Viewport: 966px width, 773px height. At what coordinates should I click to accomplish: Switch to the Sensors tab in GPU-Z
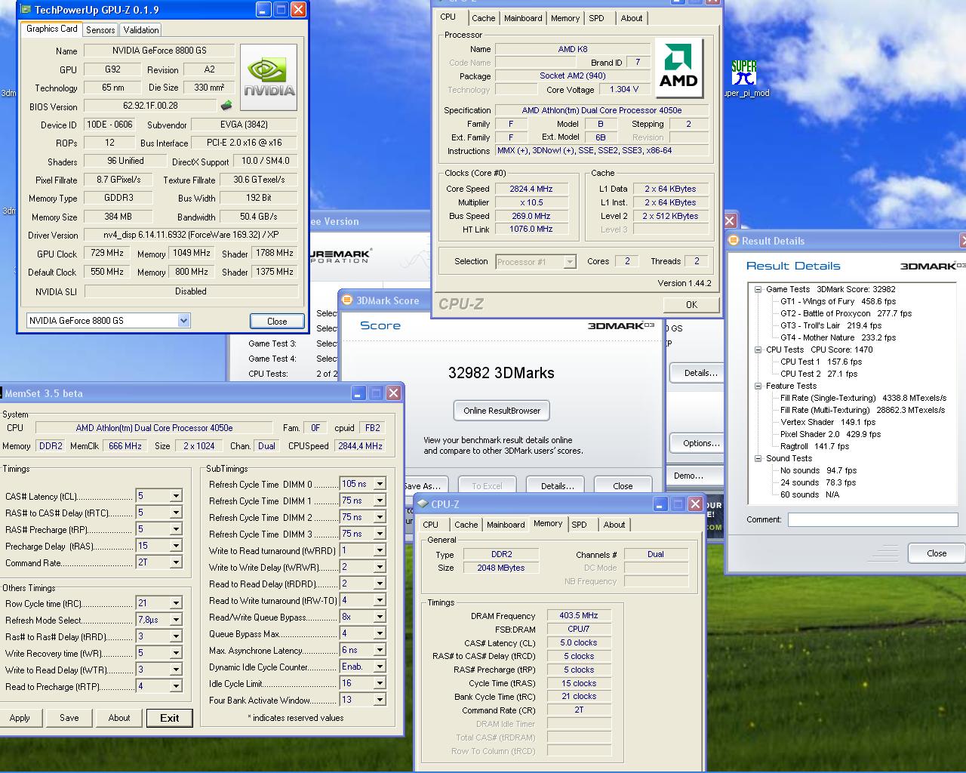(x=100, y=29)
